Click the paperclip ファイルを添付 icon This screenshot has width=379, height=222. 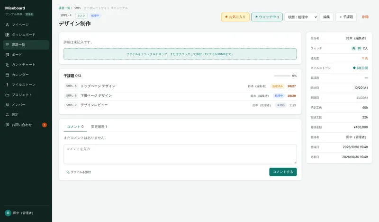[68, 172]
